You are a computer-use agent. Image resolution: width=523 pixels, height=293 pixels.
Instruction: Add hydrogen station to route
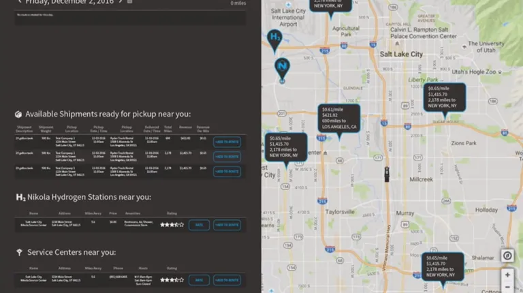(227, 224)
